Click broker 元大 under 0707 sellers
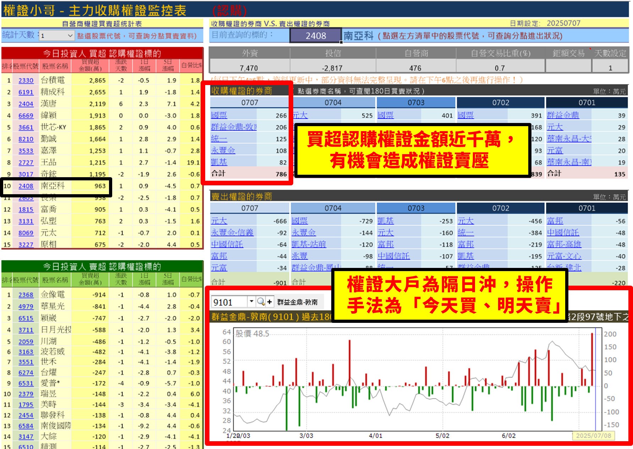This screenshot has height=449, width=633. pos(219,221)
